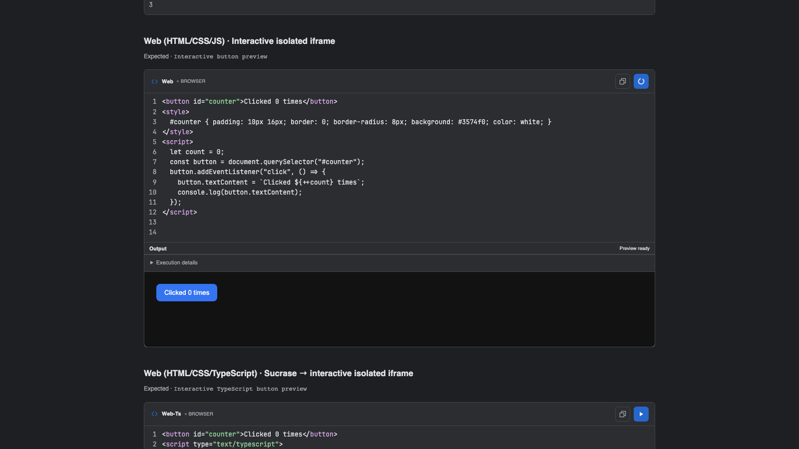Screen dimensions: 799x449
Task: Click the console.log(button.textContent) line
Action: point(240,193)
